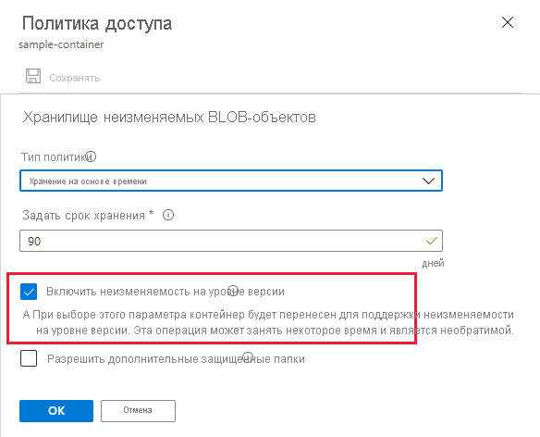This screenshot has width=540, height=437.
Task: Enable Разрешить дополнительные защищенные папки checkbox
Action: pyautogui.click(x=29, y=358)
